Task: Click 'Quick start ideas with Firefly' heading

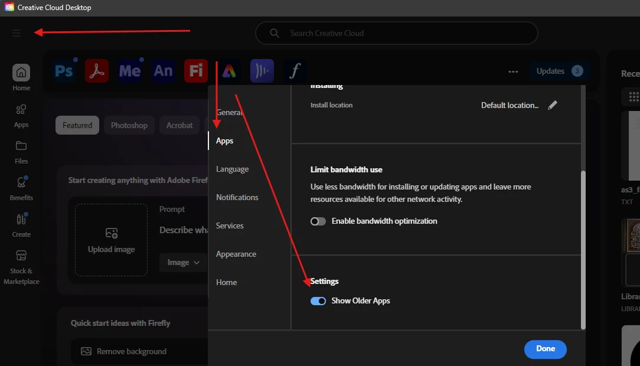Action: (x=120, y=323)
